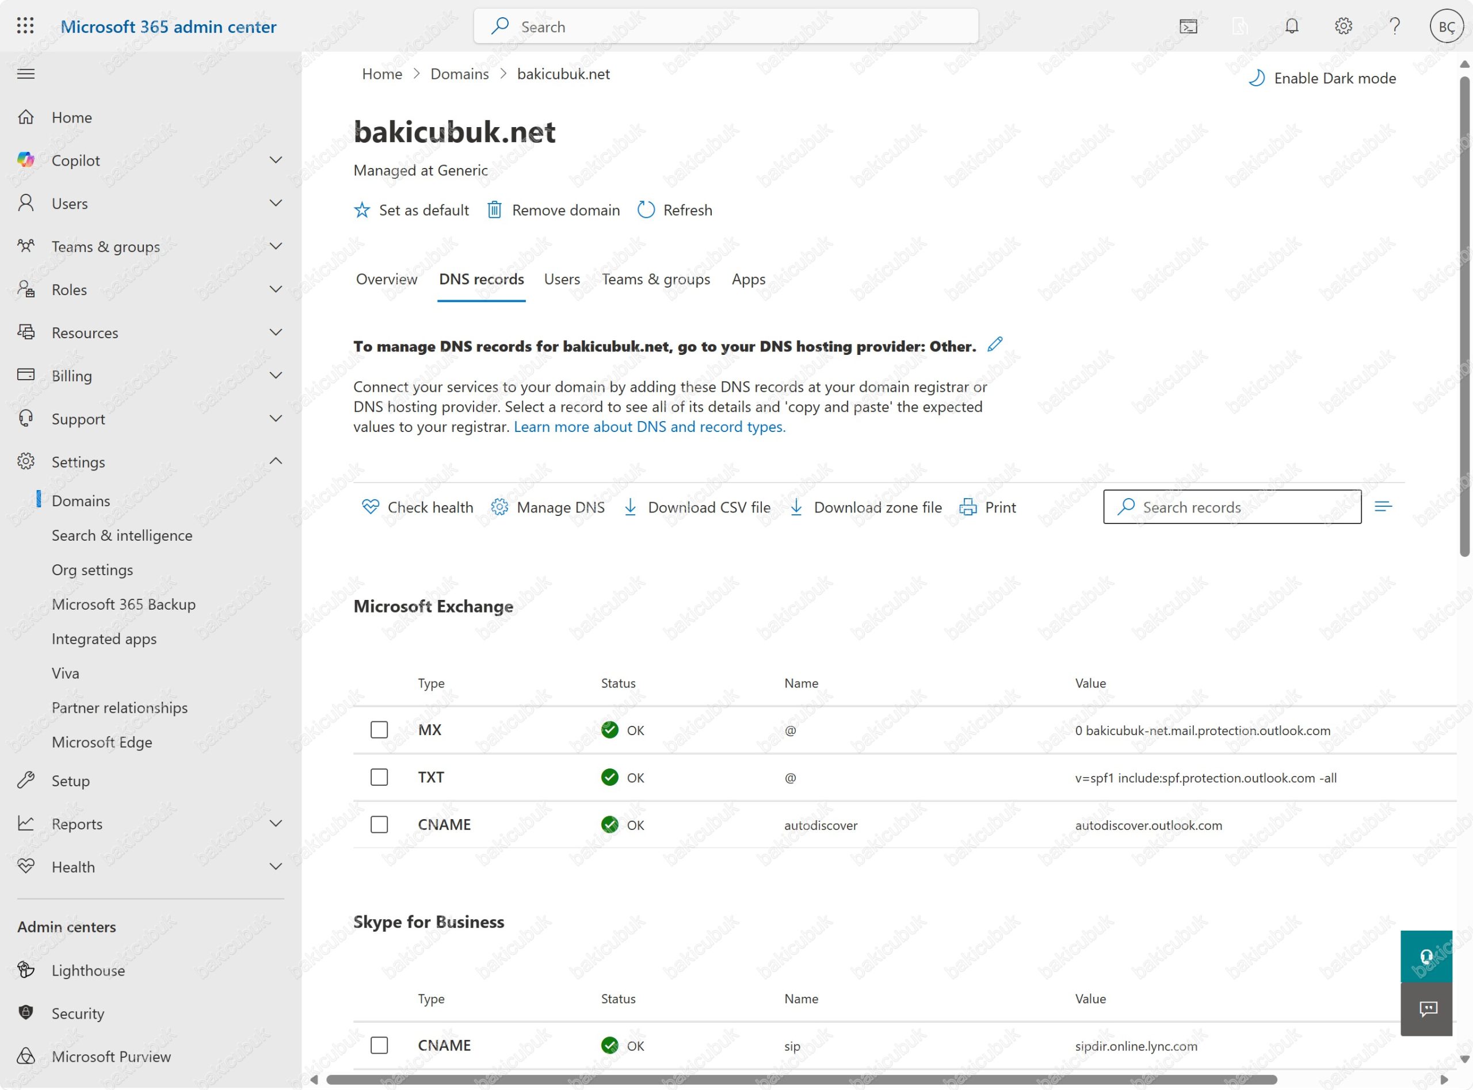Edit DNS hosting provider pencil icon
1473x1090 pixels.
point(994,345)
